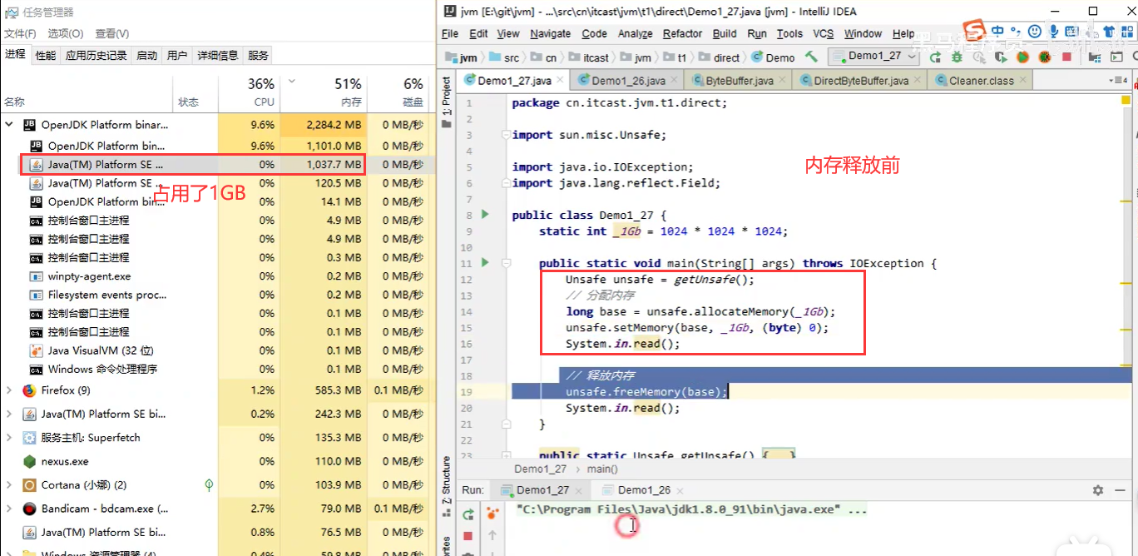Select the nexus.exe process row
The width and height of the screenshot is (1138, 556).
[218, 461]
